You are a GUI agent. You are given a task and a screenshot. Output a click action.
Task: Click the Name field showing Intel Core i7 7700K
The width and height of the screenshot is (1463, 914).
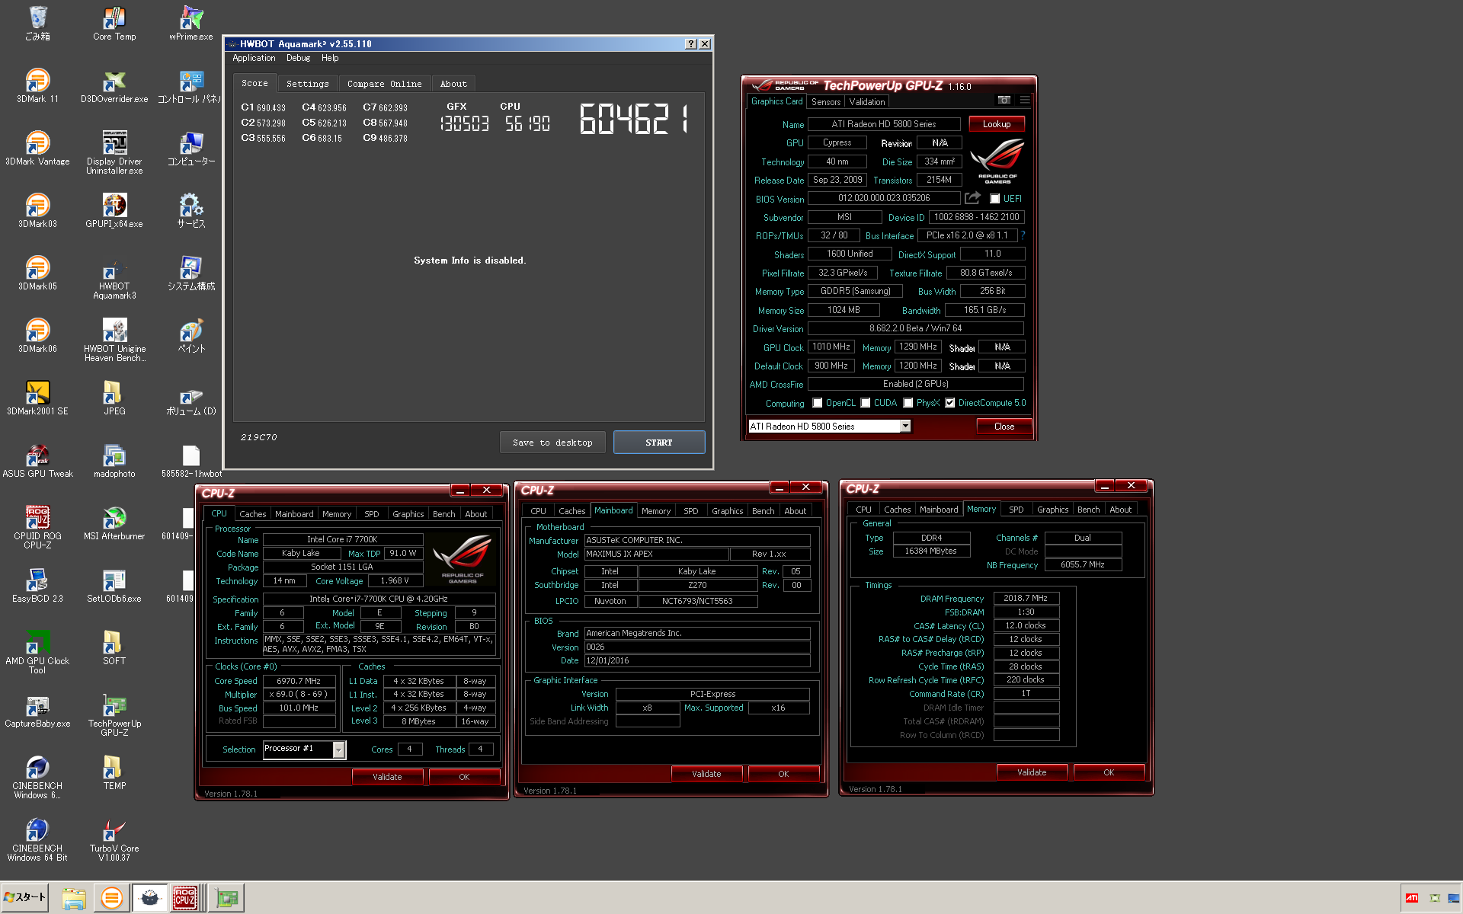[343, 539]
